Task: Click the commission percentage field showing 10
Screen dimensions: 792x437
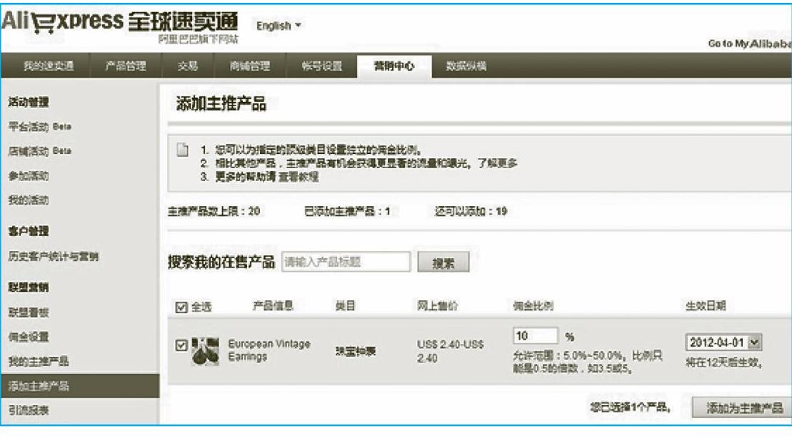Action: [536, 336]
